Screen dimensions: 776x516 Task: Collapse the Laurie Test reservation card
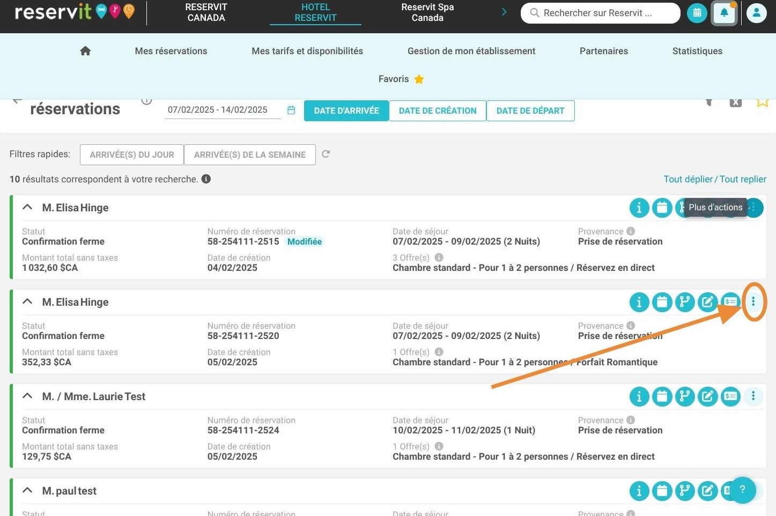(x=27, y=396)
